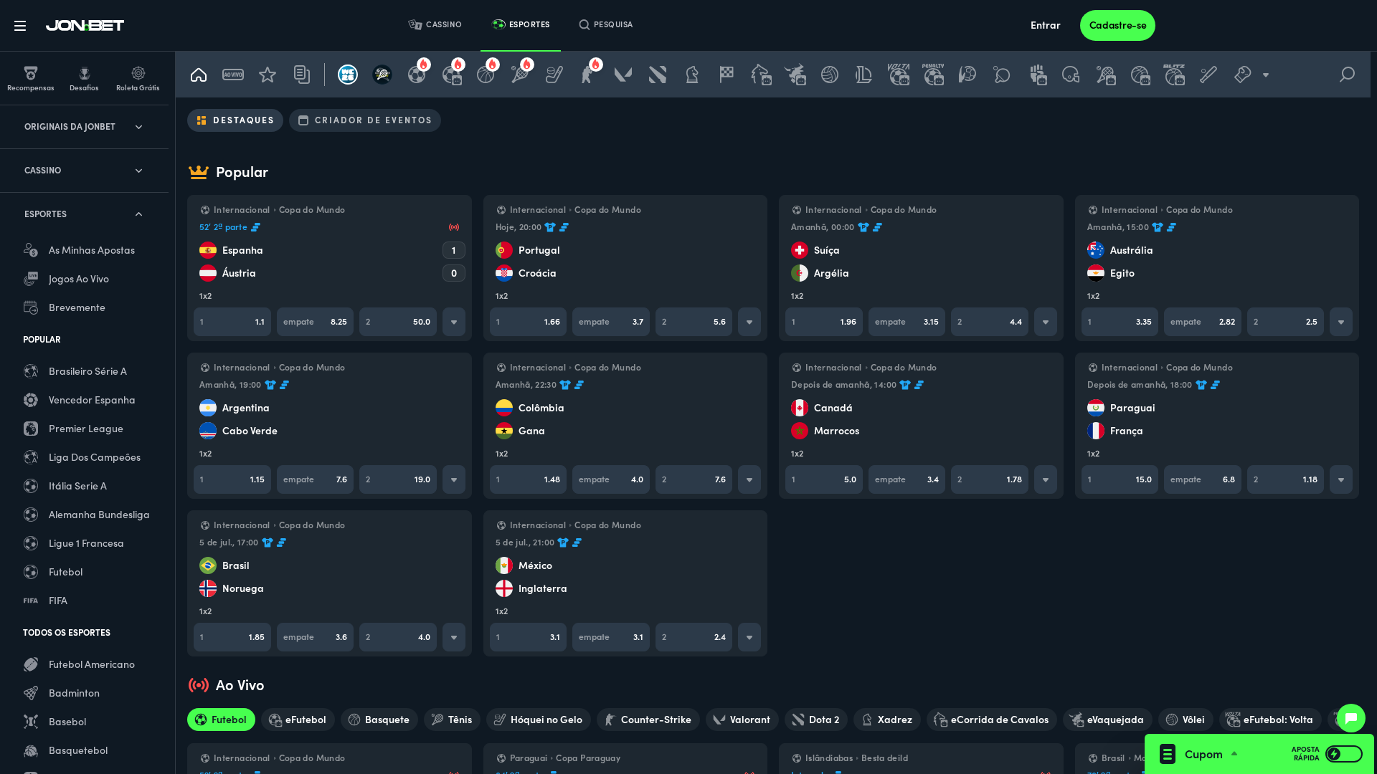This screenshot has height=774, width=1377.
Task: Open Jogos Ao Vivo sidebar link
Action: coord(79,279)
